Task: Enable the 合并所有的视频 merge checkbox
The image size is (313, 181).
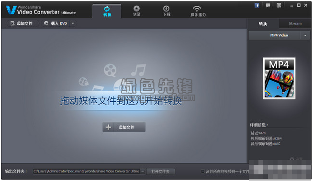Action: click(203, 171)
